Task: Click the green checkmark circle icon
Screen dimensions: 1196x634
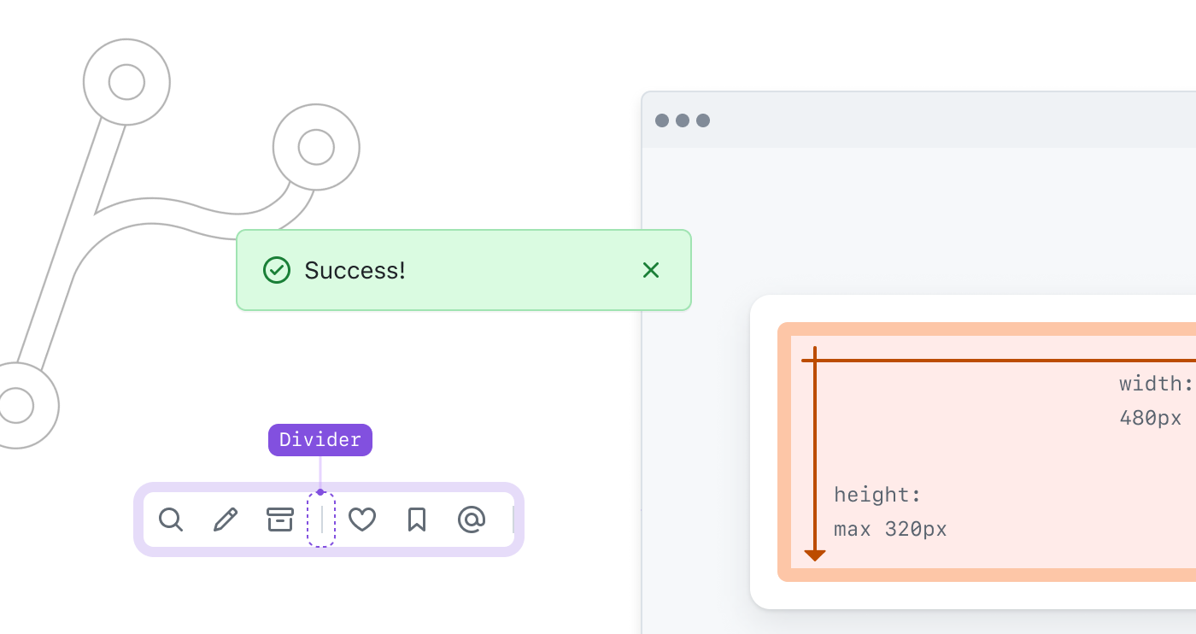Action: point(277,270)
